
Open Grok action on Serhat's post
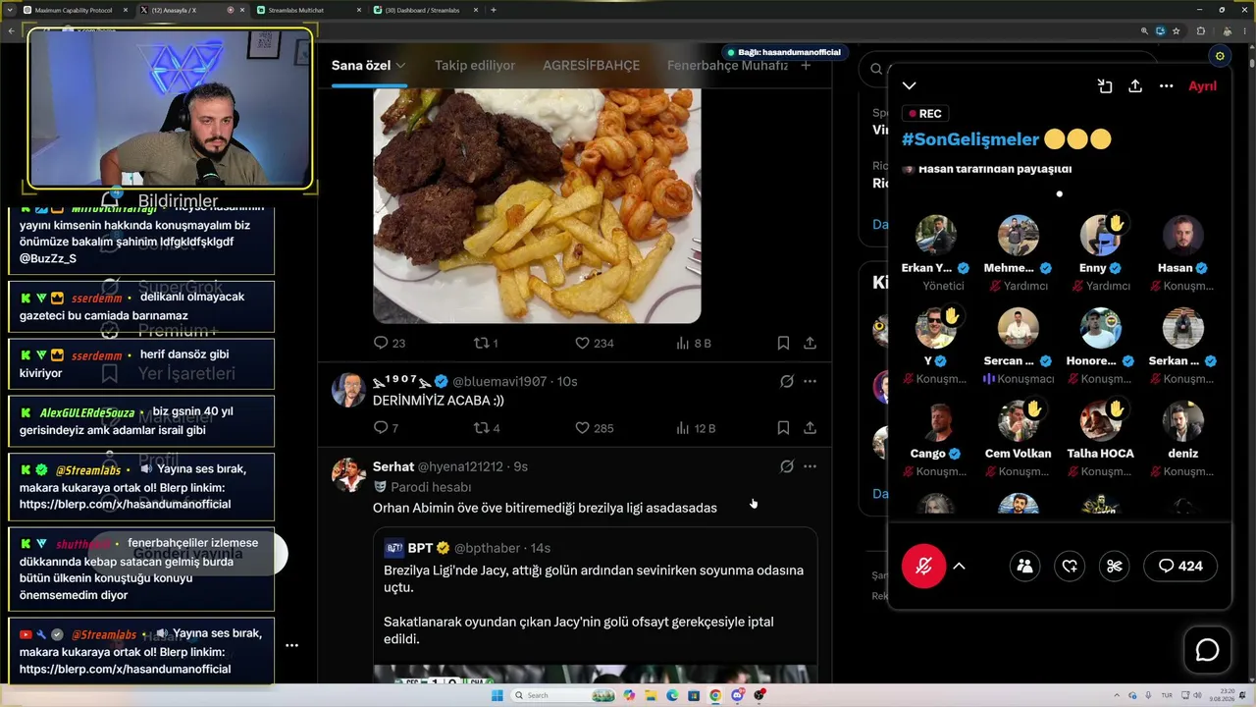click(x=787, y=466)
